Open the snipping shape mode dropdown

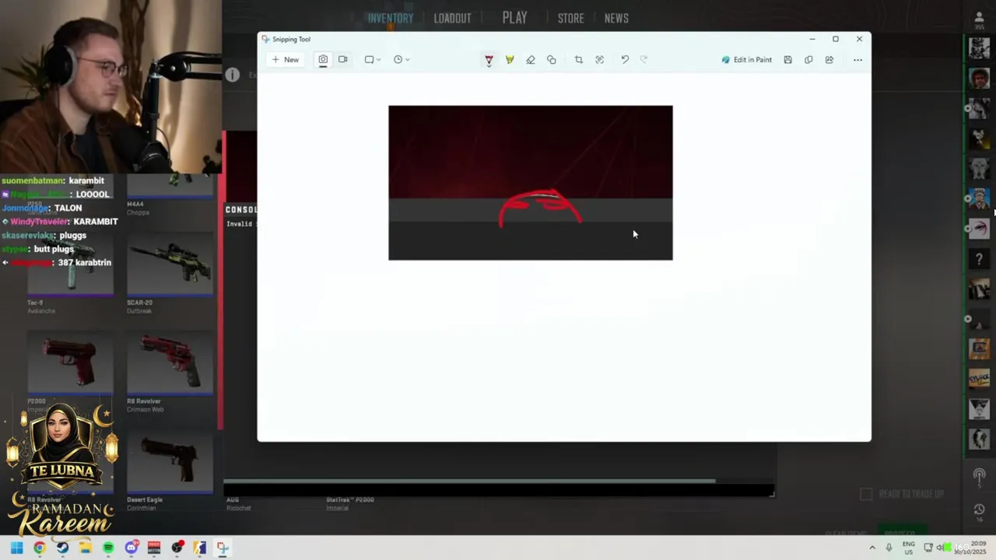pos(373,60)
